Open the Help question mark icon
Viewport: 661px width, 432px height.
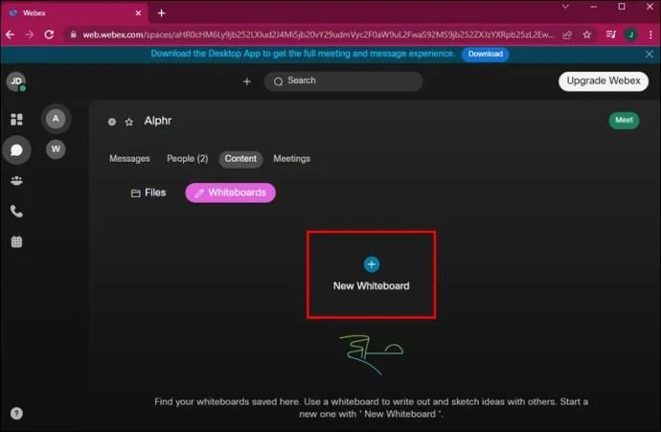pyautogui.click(x=16, y=414)
